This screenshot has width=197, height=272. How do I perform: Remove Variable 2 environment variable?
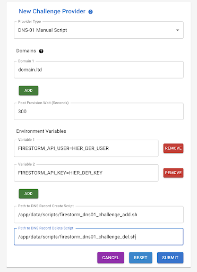click(x=173, y=173)
